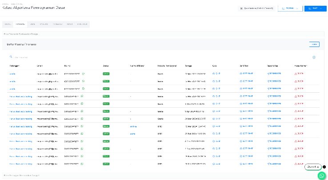Screen dimensions: 328x180
Task: Click the red Block action in 31 Mar 2024 row
Action: point(299,119)
